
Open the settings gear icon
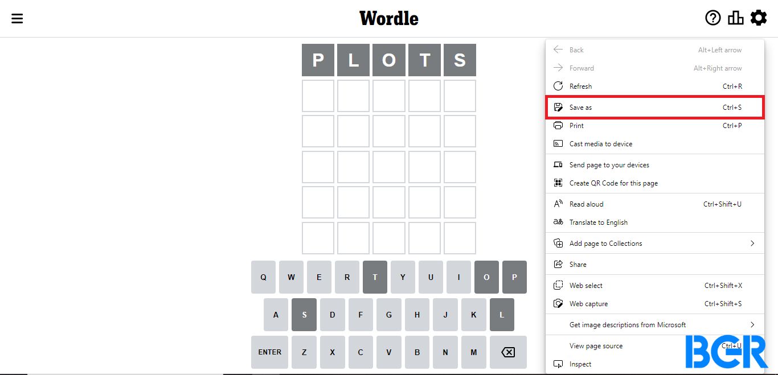[758, 18]
